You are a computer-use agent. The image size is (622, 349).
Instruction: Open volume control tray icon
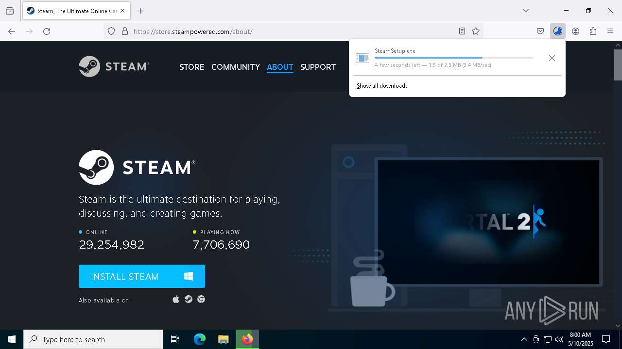click(x=559, y=339)
